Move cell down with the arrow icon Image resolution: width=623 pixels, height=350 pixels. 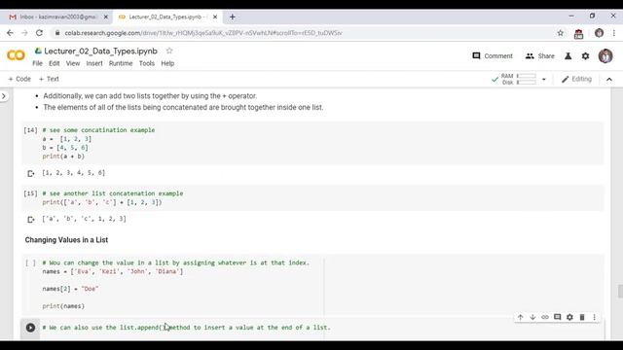pyautogui.click(x=532, y=317)
